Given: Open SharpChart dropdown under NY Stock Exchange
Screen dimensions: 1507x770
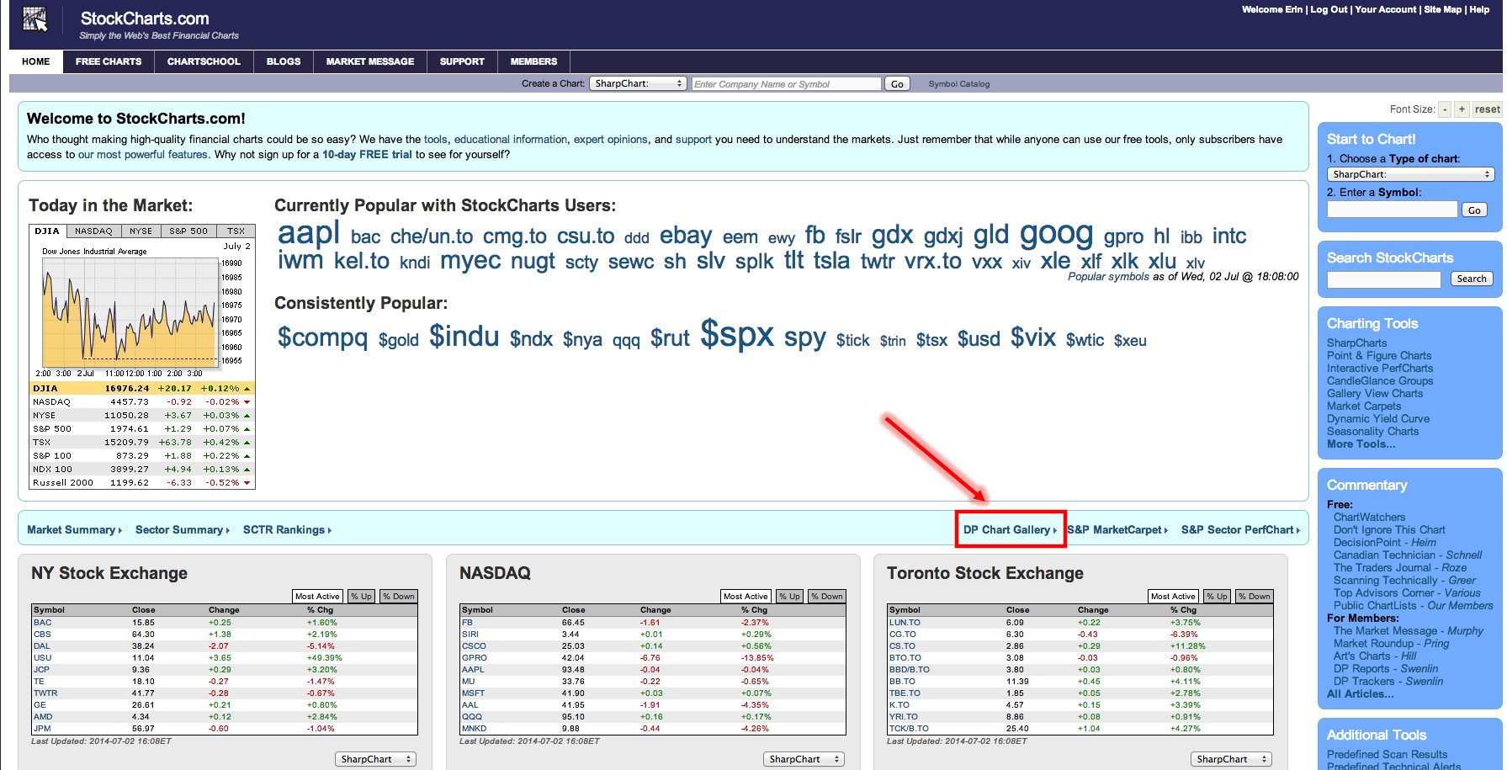Looking at the screenshot, I should (x=375, y=759).
